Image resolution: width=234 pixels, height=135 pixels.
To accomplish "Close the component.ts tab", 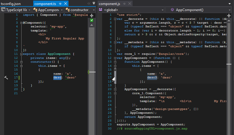I will [x=66, y=4].
